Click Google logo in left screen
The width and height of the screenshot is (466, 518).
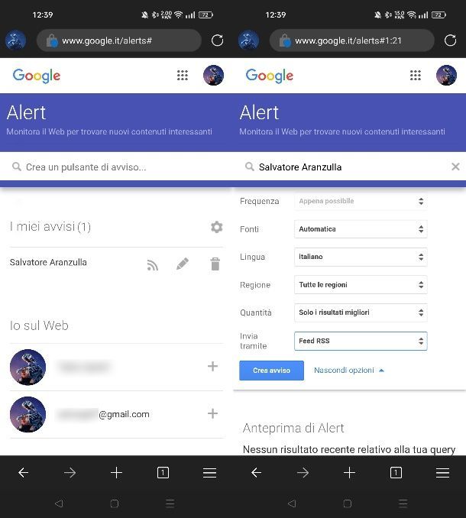click(37, 76)
